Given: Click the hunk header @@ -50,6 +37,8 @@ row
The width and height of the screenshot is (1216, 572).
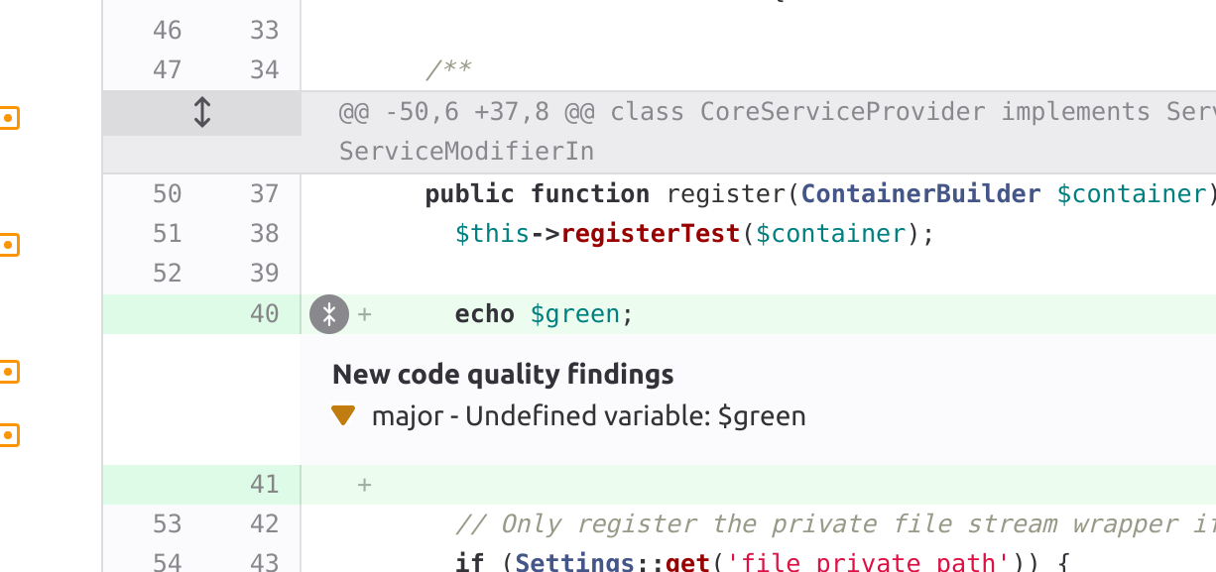Looking at the screenshot, I should point(694,112).
